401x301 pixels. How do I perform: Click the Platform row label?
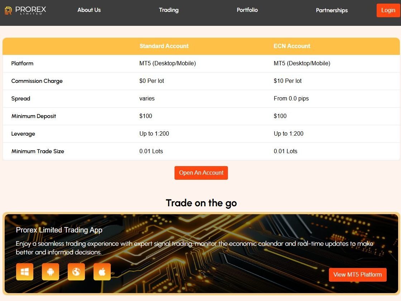point(22,63)
